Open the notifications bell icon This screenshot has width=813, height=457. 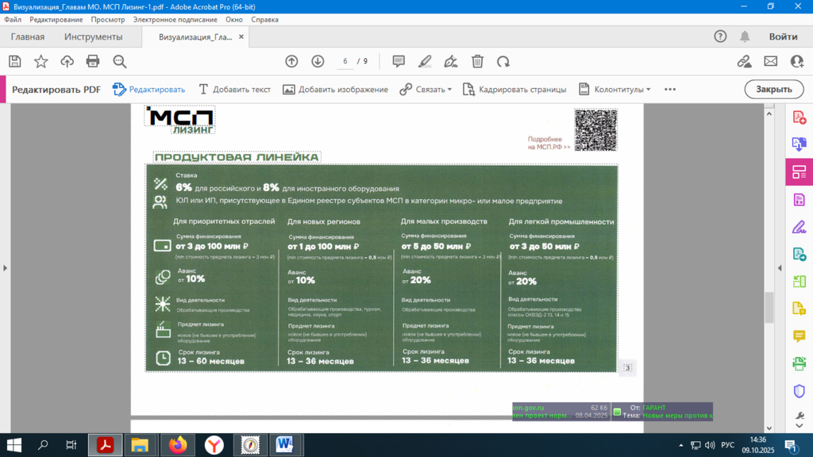(x=745, y=36)
